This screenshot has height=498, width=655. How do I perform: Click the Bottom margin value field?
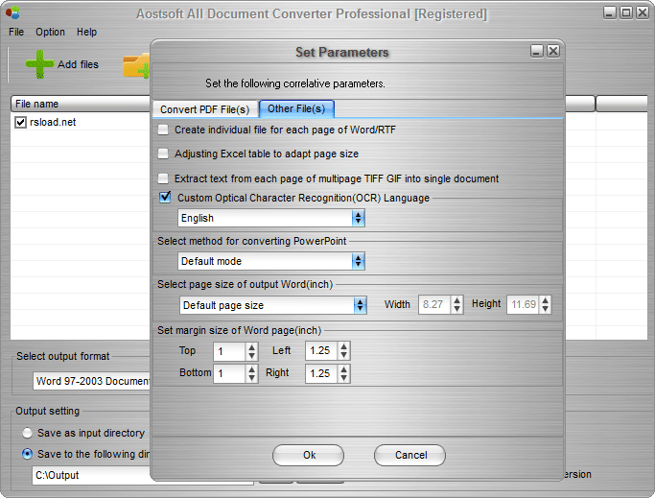[x=229, y=373]
